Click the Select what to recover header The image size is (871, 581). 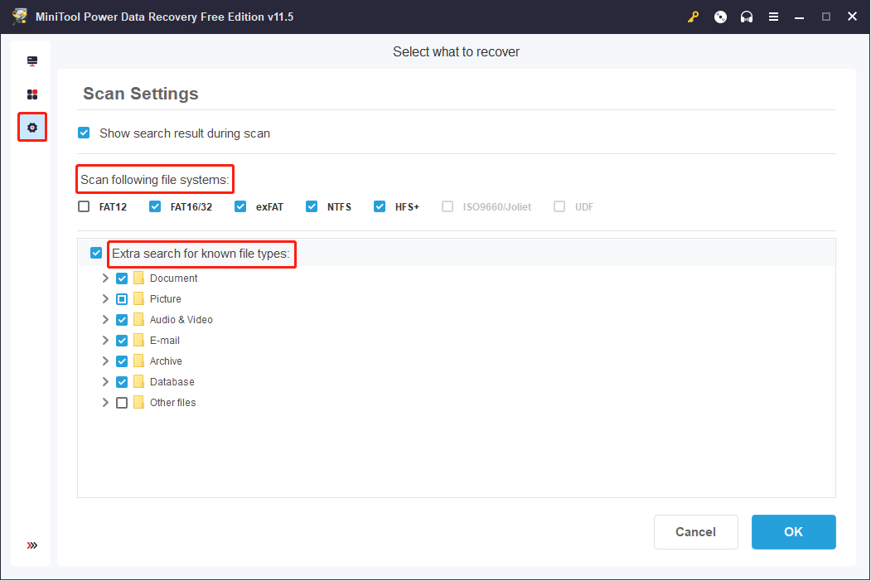pos(456,51)
